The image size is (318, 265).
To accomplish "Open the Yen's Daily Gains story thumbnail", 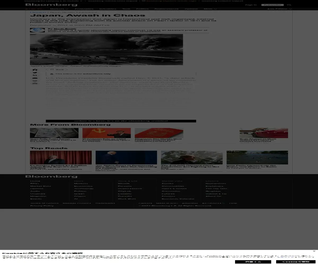I will point(54,133).
